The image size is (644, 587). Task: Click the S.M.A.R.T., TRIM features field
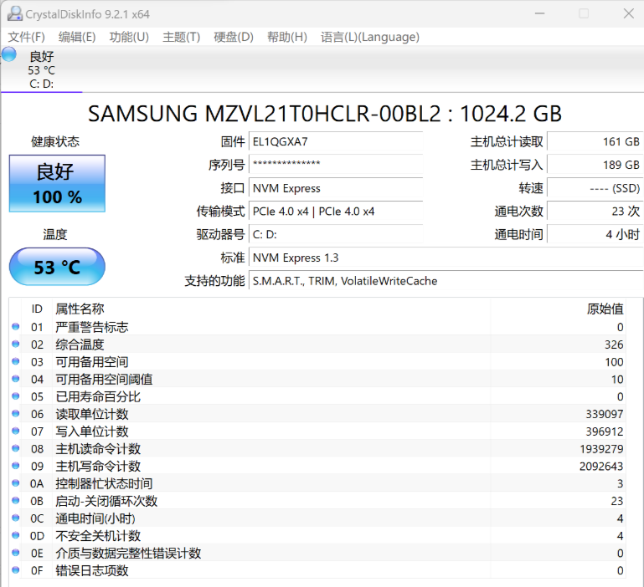[446, 281]
